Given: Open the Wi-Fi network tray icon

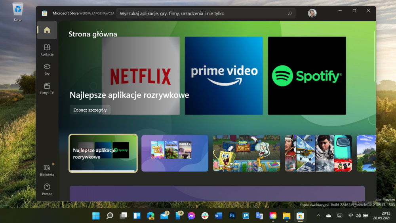Looking at the screenshot, I should click(350, 216).
